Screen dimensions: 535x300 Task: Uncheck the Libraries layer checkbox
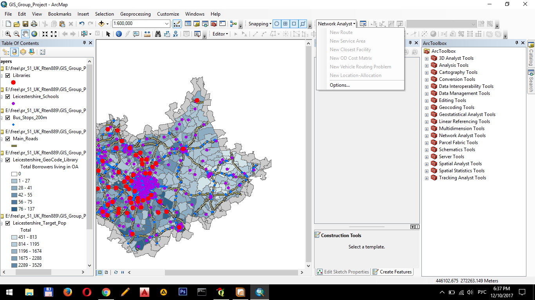(7, 75)
